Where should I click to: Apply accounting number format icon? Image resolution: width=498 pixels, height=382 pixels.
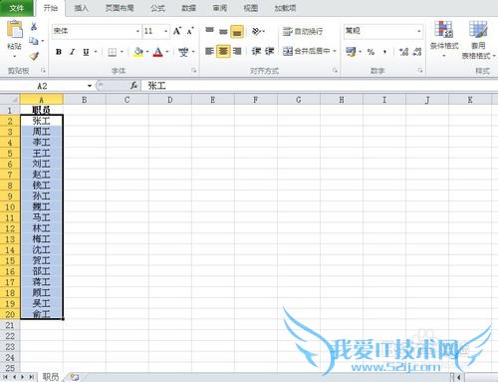(x=351, y=52)
